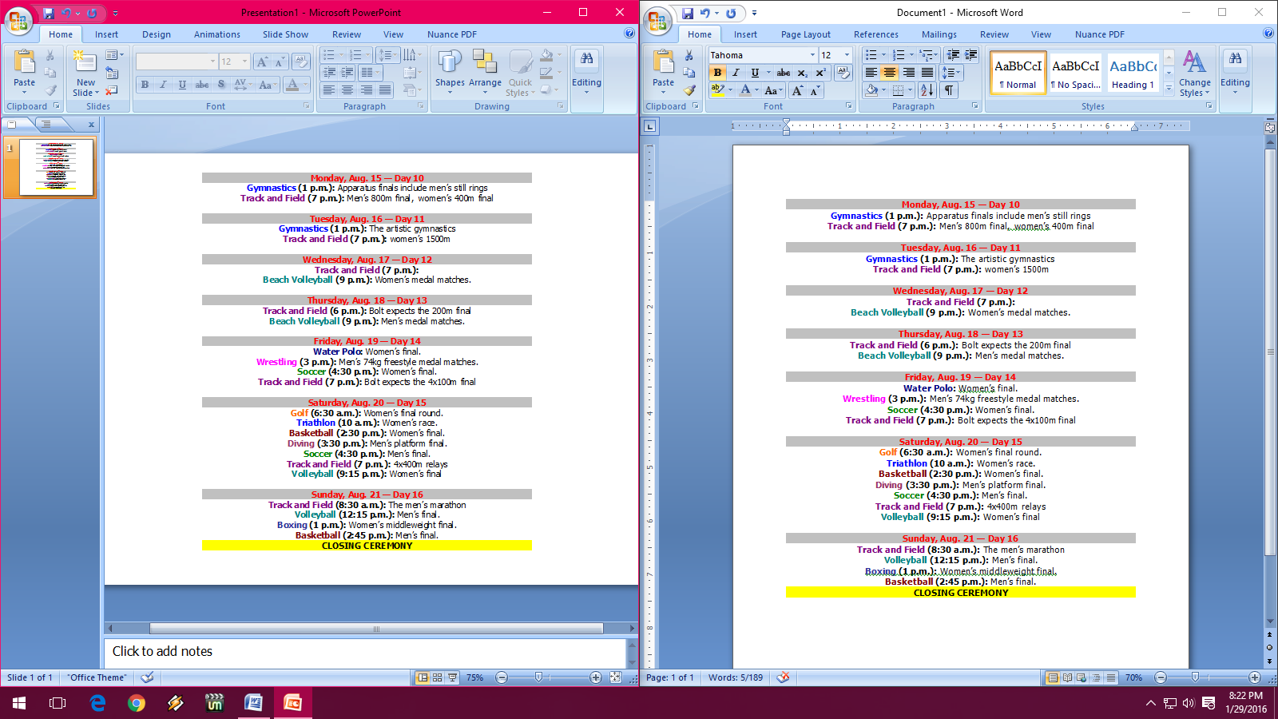Enable Italic formatting in PowerPoint
1278x719 pixels.
click(161, 84)
